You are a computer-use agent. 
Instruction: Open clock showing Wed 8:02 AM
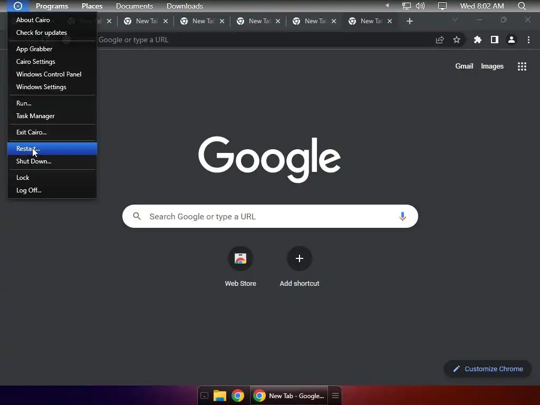[x=482, y=6]
